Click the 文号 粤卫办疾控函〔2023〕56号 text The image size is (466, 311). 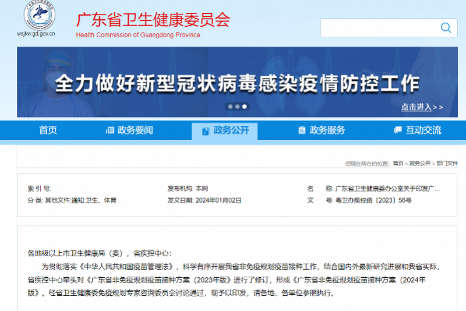[x=359, y=200]
